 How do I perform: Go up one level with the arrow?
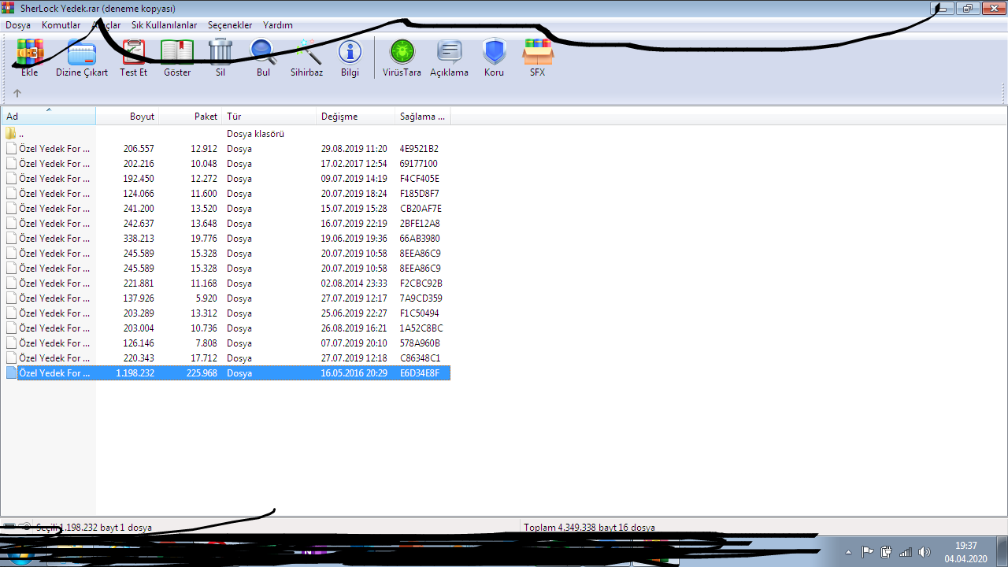[x=17, y=93]
